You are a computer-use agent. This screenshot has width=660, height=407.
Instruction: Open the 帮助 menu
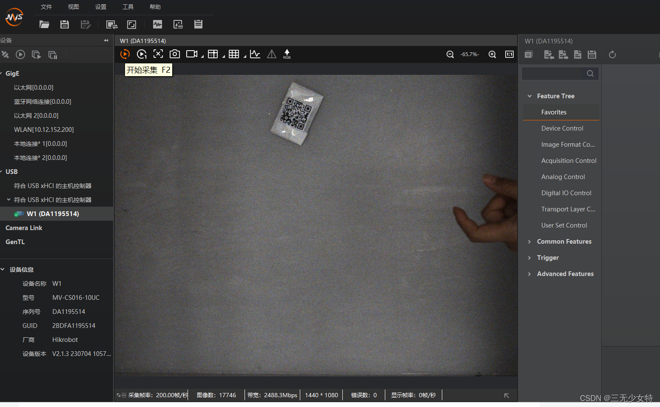(x=155, y=7)
